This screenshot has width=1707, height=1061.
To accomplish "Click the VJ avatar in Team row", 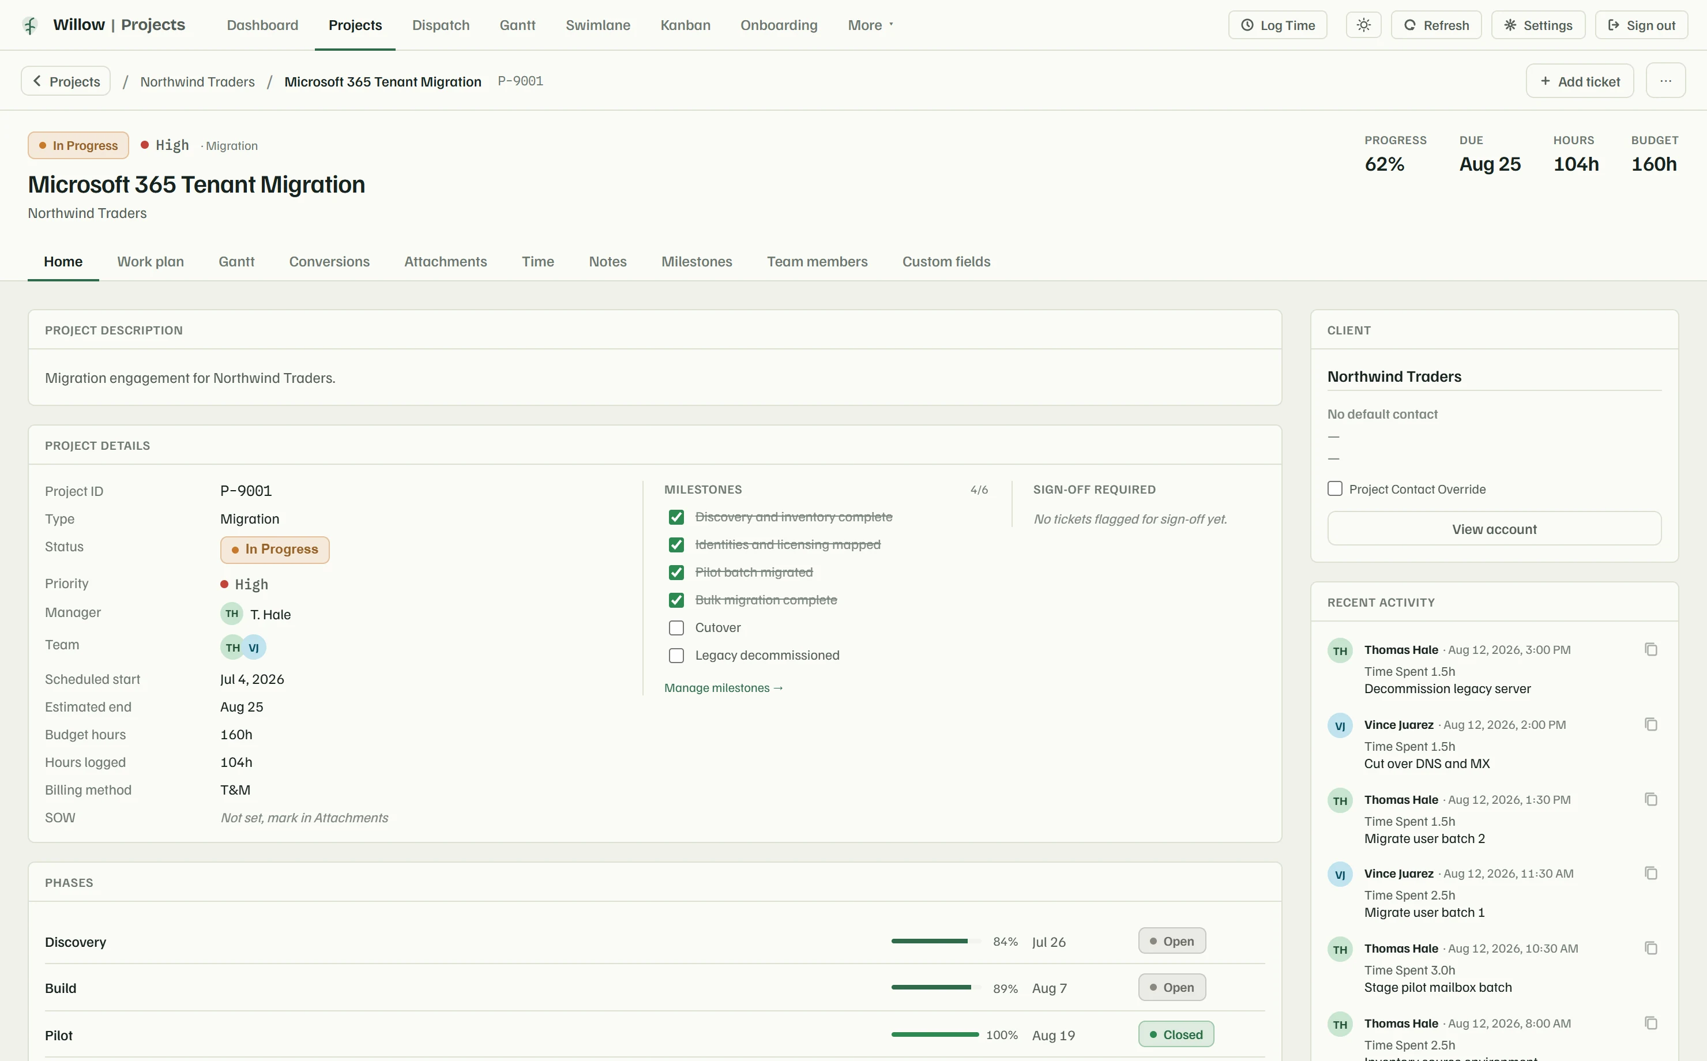I will 254,648.
